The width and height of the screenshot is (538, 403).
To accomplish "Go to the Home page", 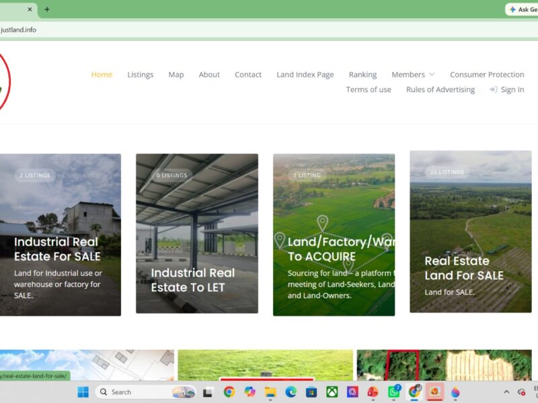I will [102, 75].
